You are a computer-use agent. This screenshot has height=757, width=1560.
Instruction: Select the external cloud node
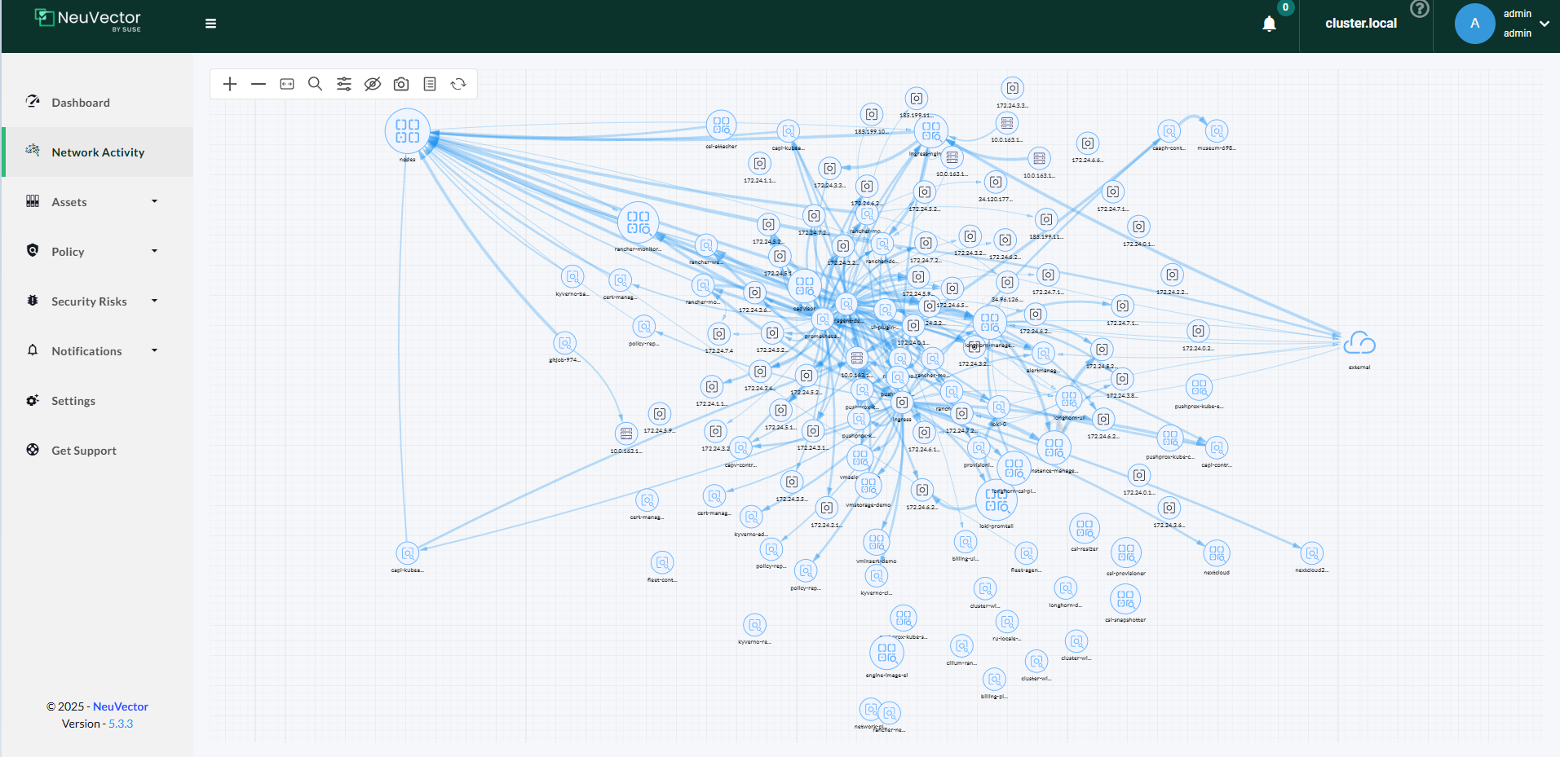click(x=1359, y=344)
